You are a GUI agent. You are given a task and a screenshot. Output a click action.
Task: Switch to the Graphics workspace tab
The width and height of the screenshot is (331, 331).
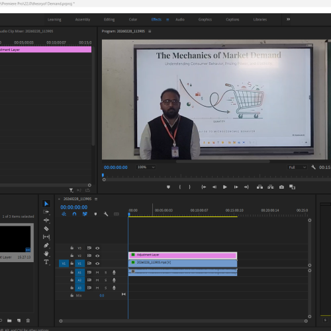[205, 19]
